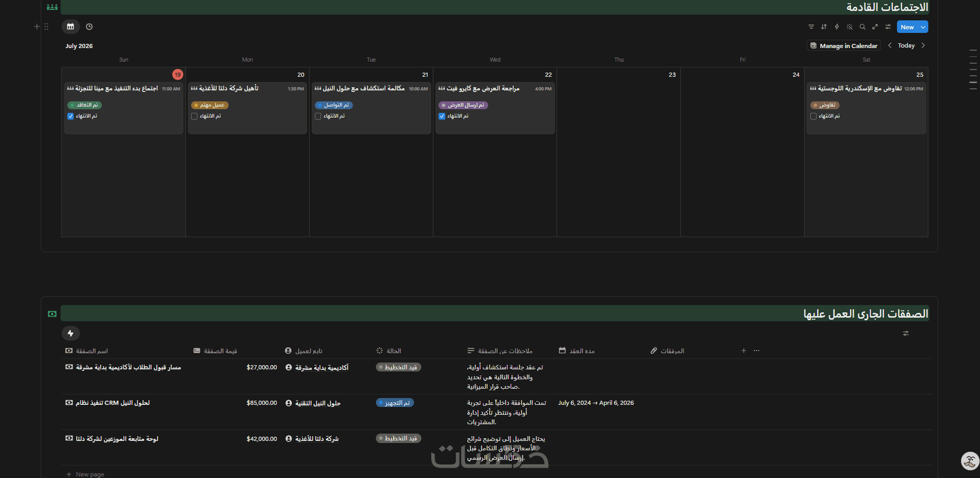Open the client link in the $85,000.00 row
Screen dimensions: 980x478
pos(317,403)
